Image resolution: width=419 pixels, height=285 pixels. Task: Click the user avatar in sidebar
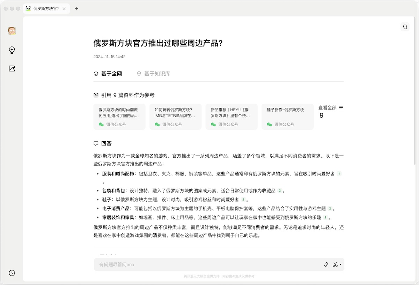pos(12,31)
